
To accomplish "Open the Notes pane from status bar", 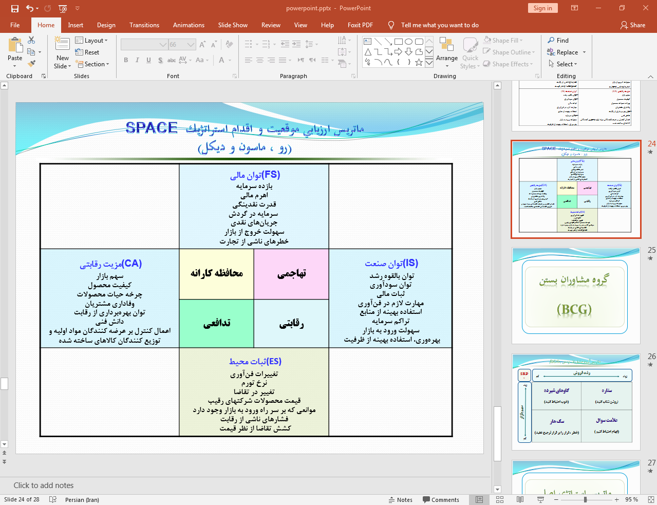I will (x=401, y=499).
